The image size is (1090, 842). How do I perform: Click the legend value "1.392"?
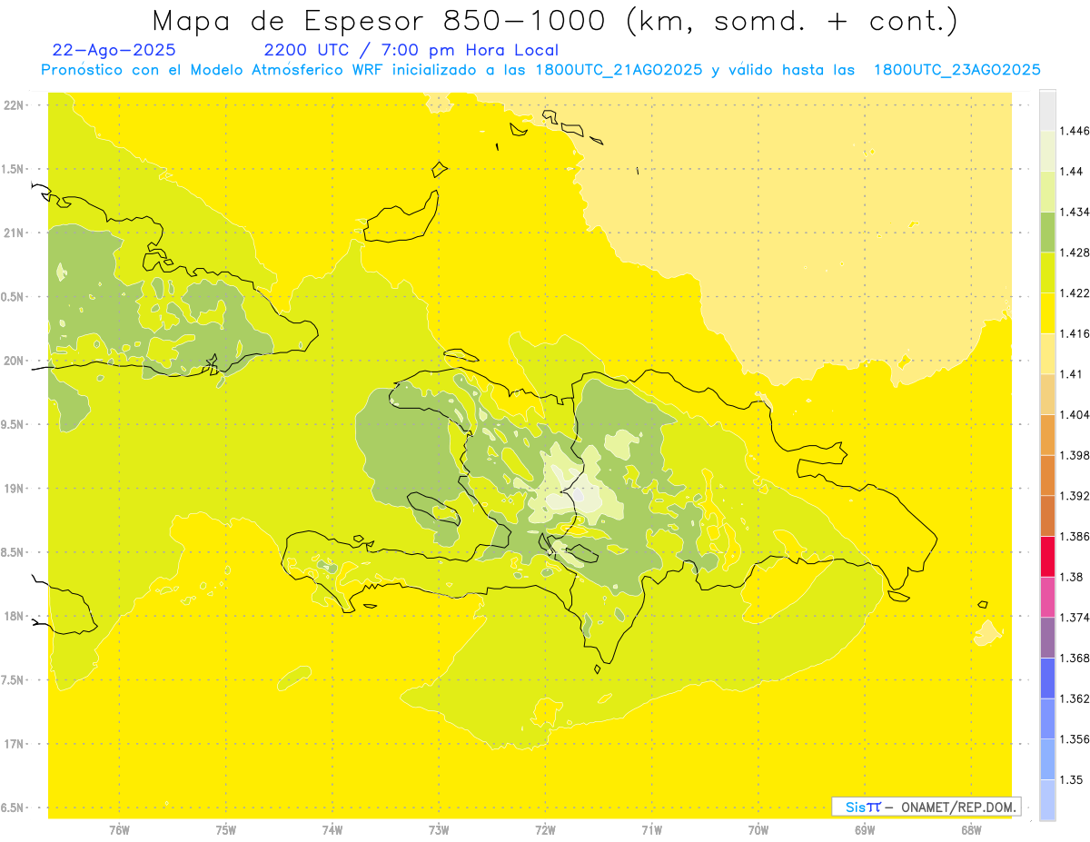[x=1075, y=496]
